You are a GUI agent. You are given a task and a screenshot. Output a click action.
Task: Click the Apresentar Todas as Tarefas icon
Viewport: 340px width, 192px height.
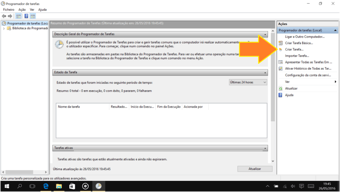coord(280,62)
